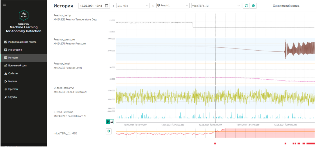Open the Модели section
Viewport: 317px width, 160px height.
pos(12,81)
